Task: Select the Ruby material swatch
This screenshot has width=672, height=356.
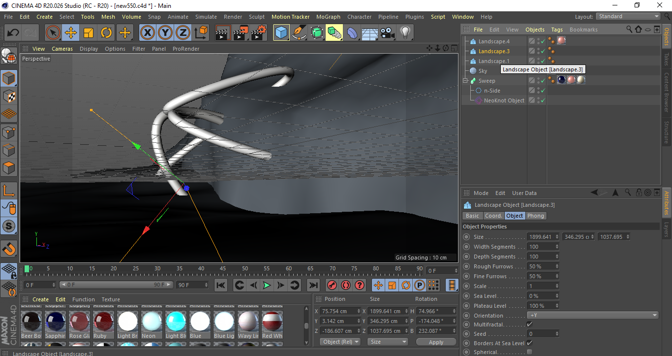Action: (x=103, y=322)
